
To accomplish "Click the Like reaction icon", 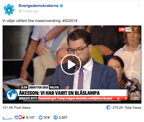I will (17, 117).
